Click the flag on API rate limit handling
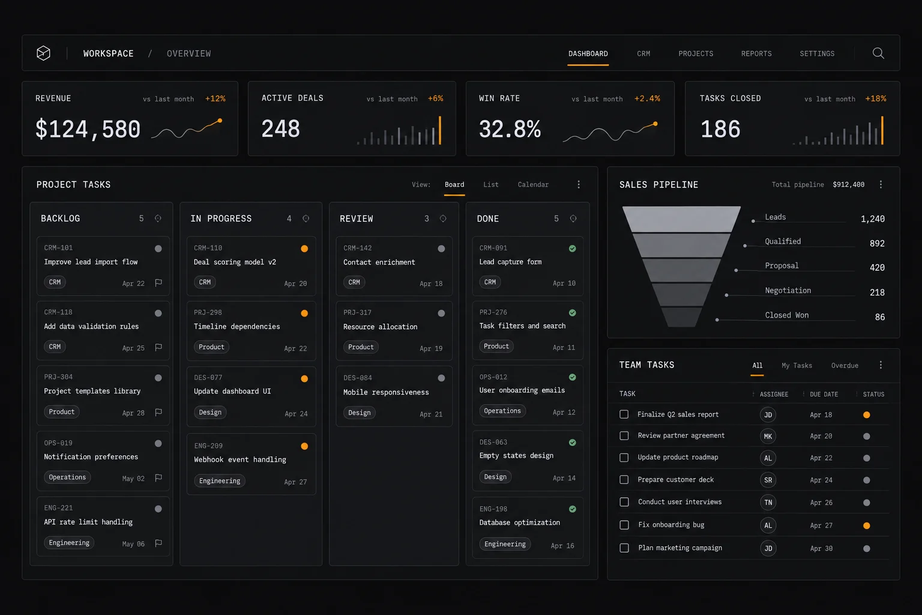 tap(158, 544)
